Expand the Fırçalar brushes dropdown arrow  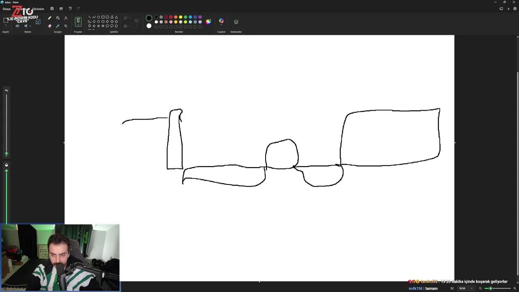click(78, 25)
